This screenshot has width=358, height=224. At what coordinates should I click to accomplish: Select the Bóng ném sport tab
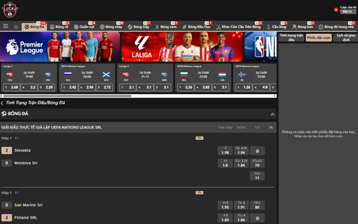pos(166,27)
